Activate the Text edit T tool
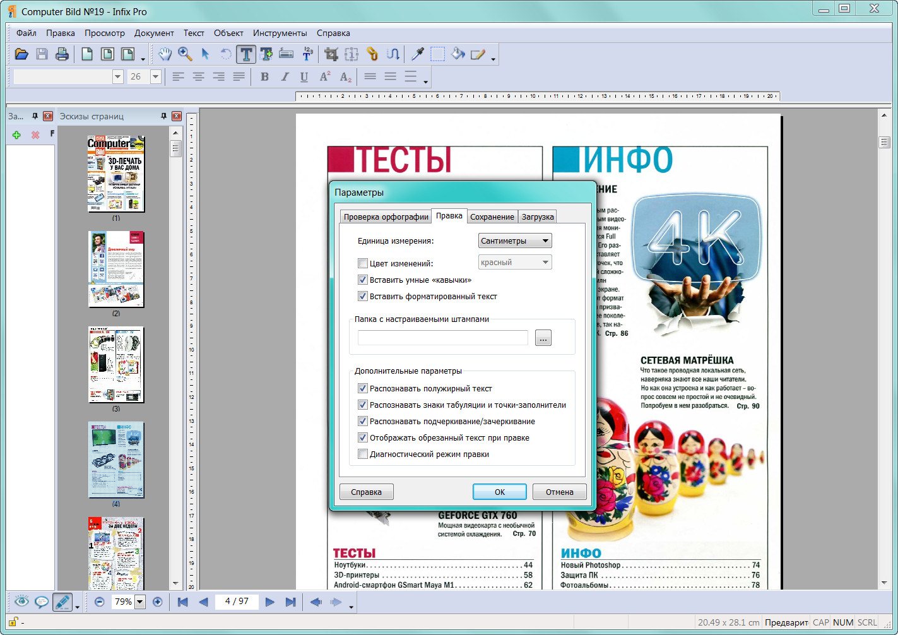Image resolution: width=898 pixels, height=635 pixels. point(245,54)
